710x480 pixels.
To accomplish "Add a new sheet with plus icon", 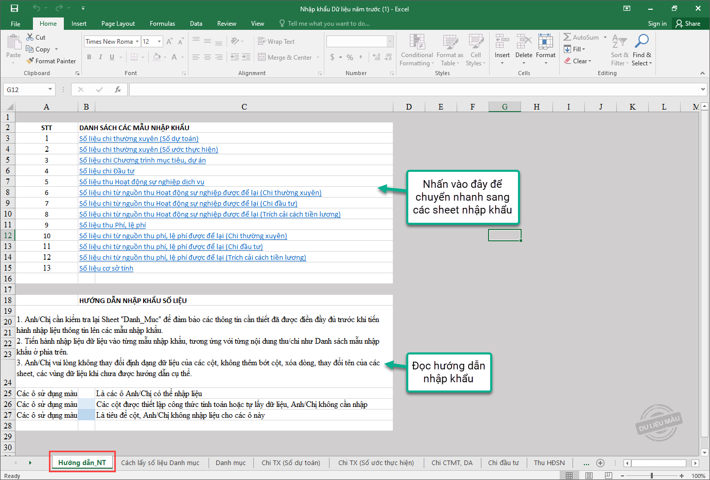I will 600,463.
